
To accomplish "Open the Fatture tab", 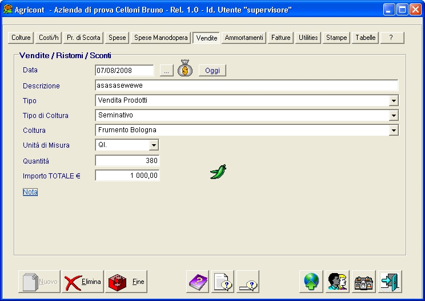I will click(x=280, y=38).
